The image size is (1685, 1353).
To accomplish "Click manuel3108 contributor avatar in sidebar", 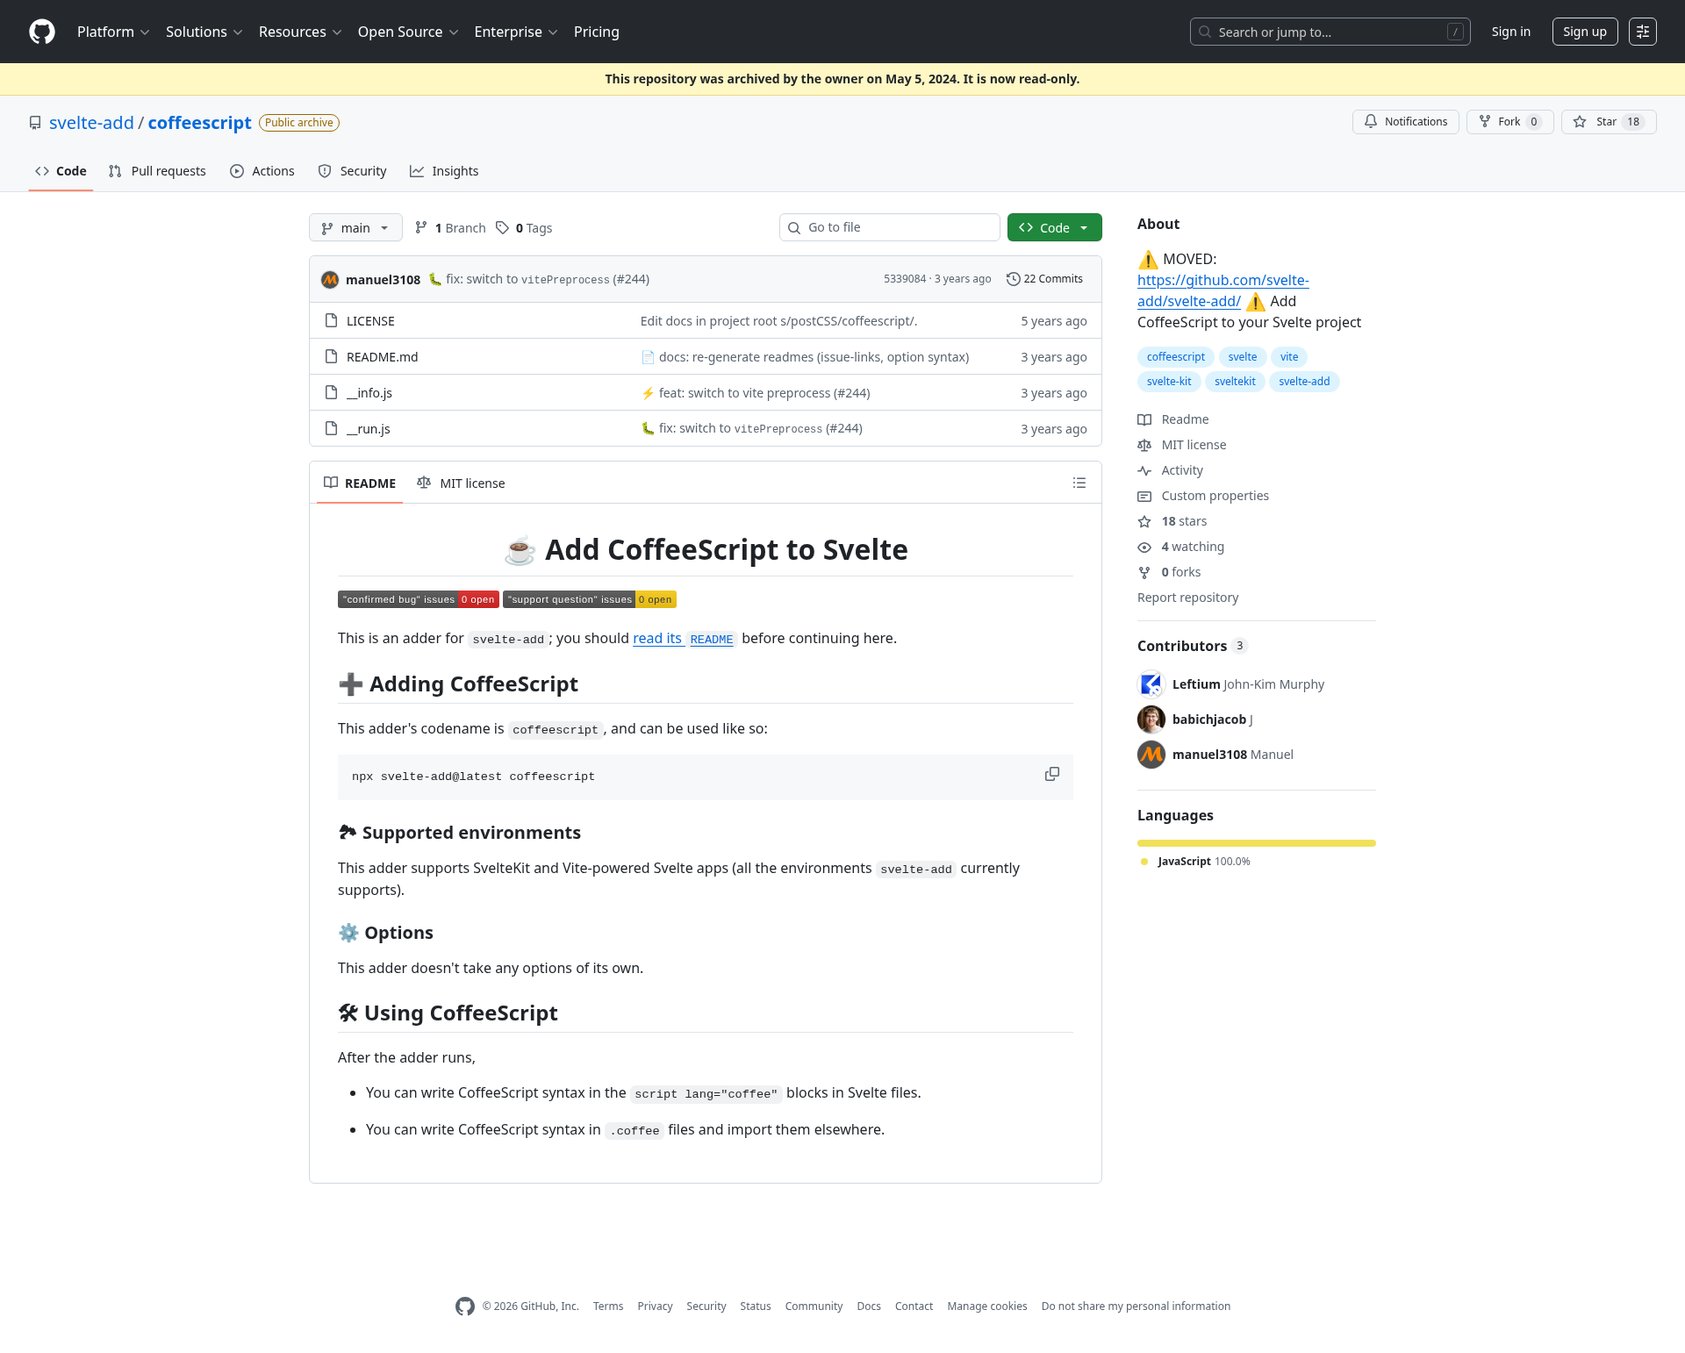I will click(1151, 755).
